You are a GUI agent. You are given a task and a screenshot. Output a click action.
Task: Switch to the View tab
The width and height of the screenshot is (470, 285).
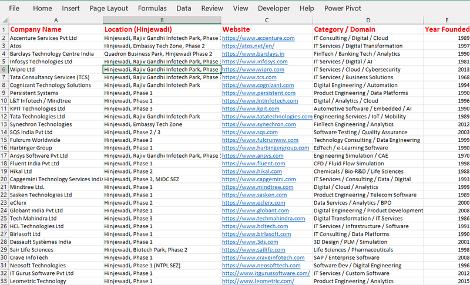pos(240,8)
